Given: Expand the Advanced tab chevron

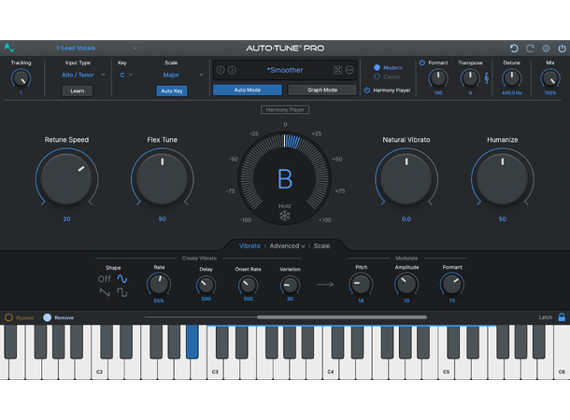Looking at the screenshot, I should tap(303, 246).
